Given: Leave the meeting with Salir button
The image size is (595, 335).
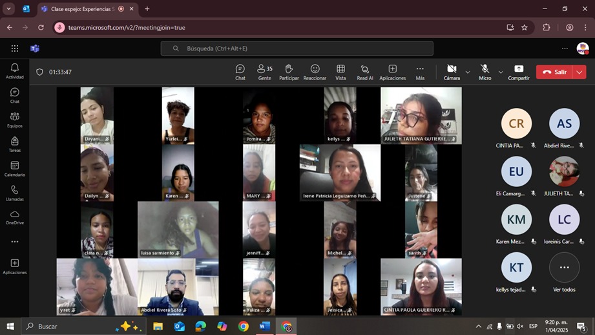Looking at the screenshot, I should [x=554, y=72].
